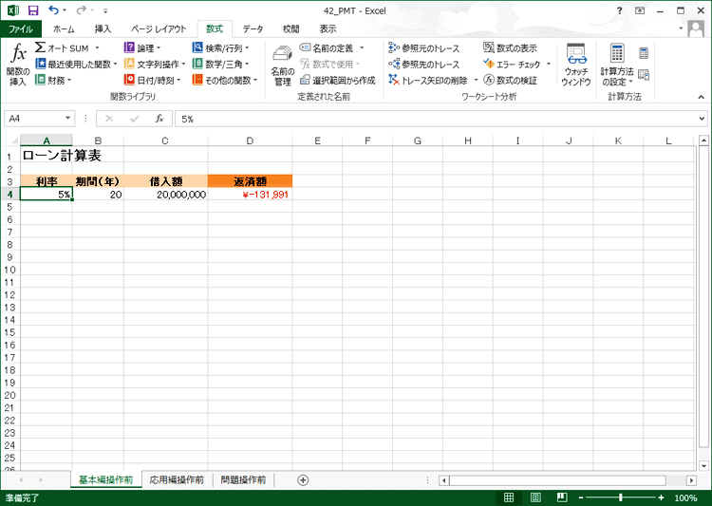Open その他の関数 menu

click(225, 81)
